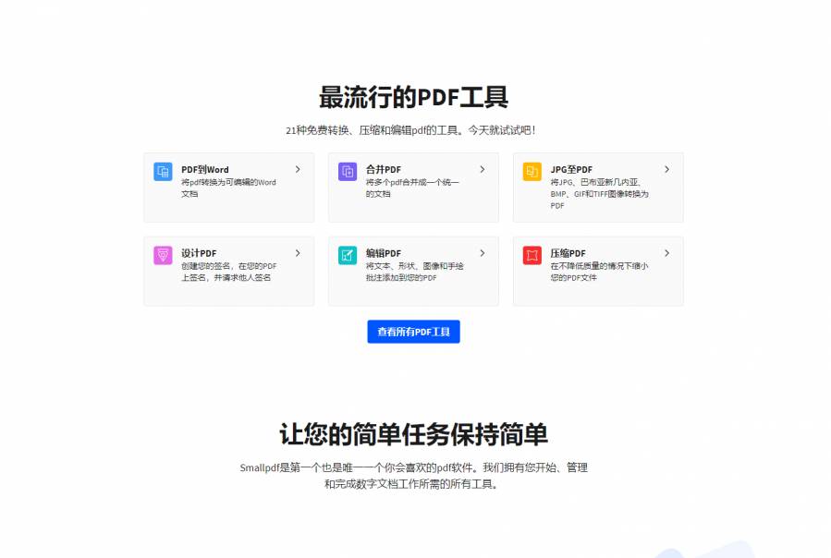The width and height of the screenshot is (831, 558).
Task: Select the PDF到Word tool title
Action: click(x=205, y=170)
